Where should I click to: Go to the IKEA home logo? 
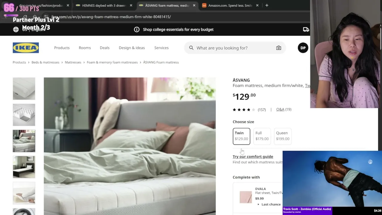26,48
